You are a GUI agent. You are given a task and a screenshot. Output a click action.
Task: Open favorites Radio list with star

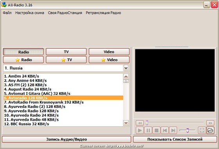click(x=23, y=60)
